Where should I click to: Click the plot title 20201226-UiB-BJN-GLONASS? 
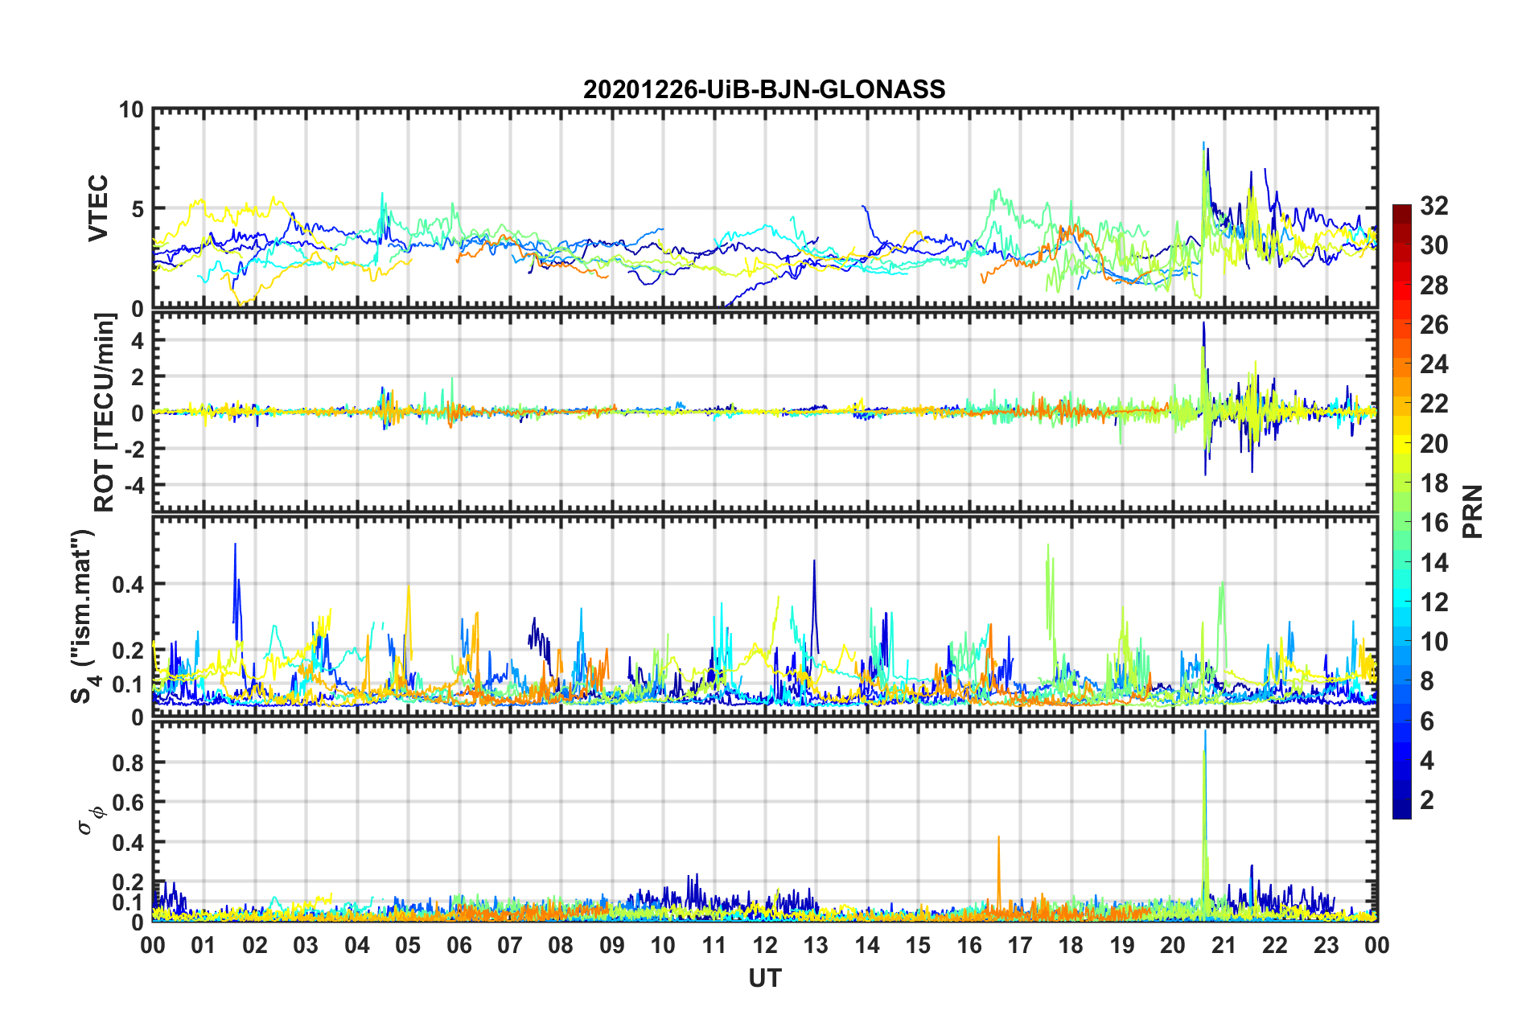click(764, 89)
